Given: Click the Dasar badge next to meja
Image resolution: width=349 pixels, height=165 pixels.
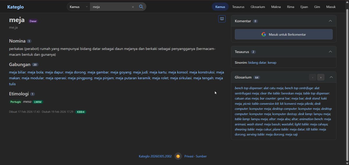Looking at the screenshot, I should coord(33,21).
